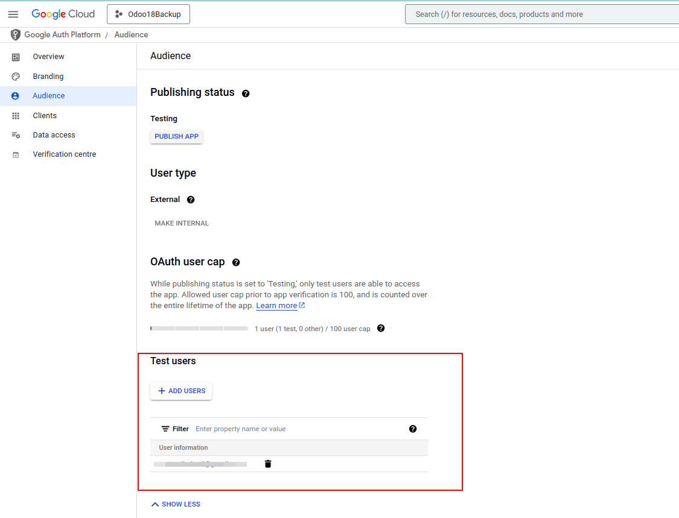Screen dimensions: 679x518
Task: Collapse section with Show Less
Action: [176, 504]
